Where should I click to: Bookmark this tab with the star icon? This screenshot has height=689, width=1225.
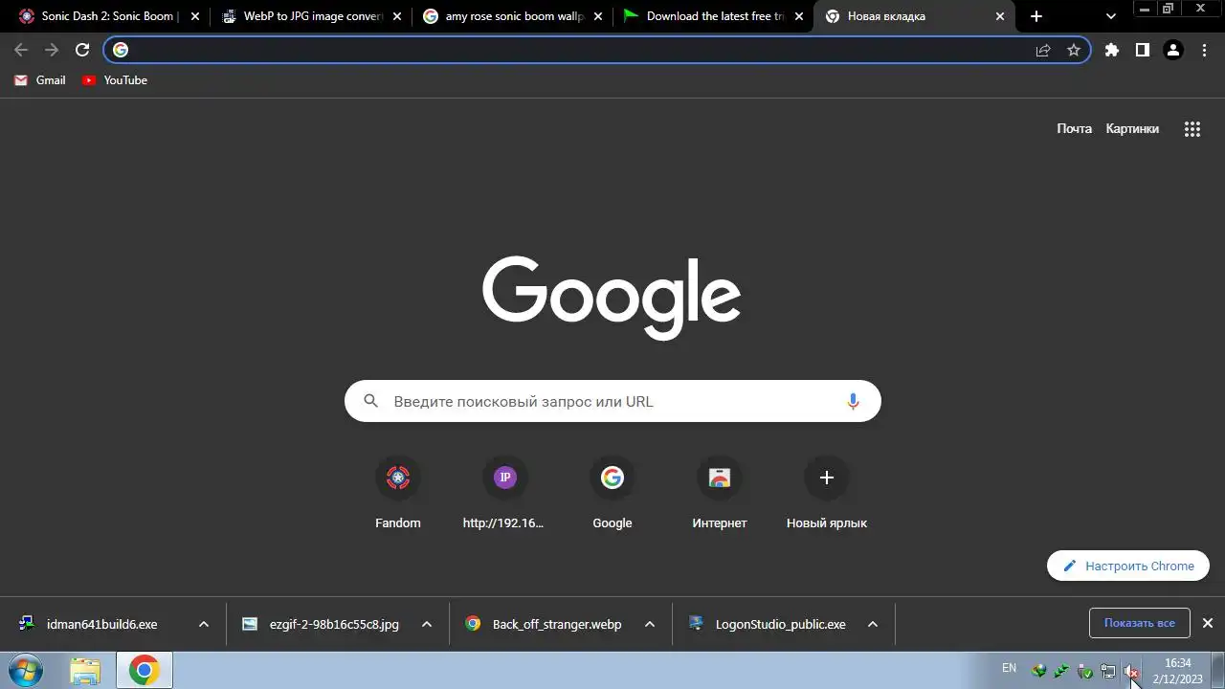click(1074, 50)
